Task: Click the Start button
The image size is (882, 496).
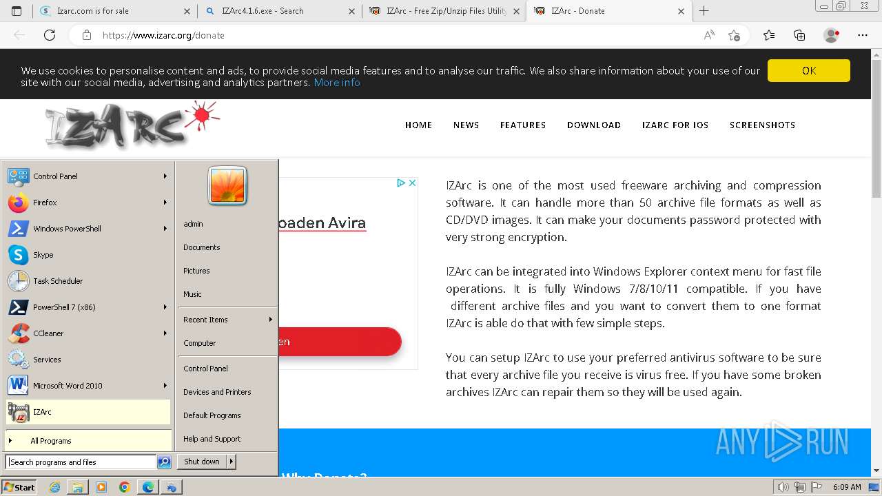Action: click(x=19, y=487)
